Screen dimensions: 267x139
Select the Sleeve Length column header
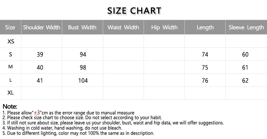pyautogui.click(x=246, y=27)
